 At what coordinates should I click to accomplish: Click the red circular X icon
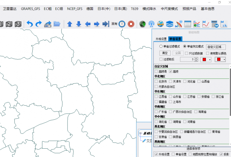coord(131,24)
